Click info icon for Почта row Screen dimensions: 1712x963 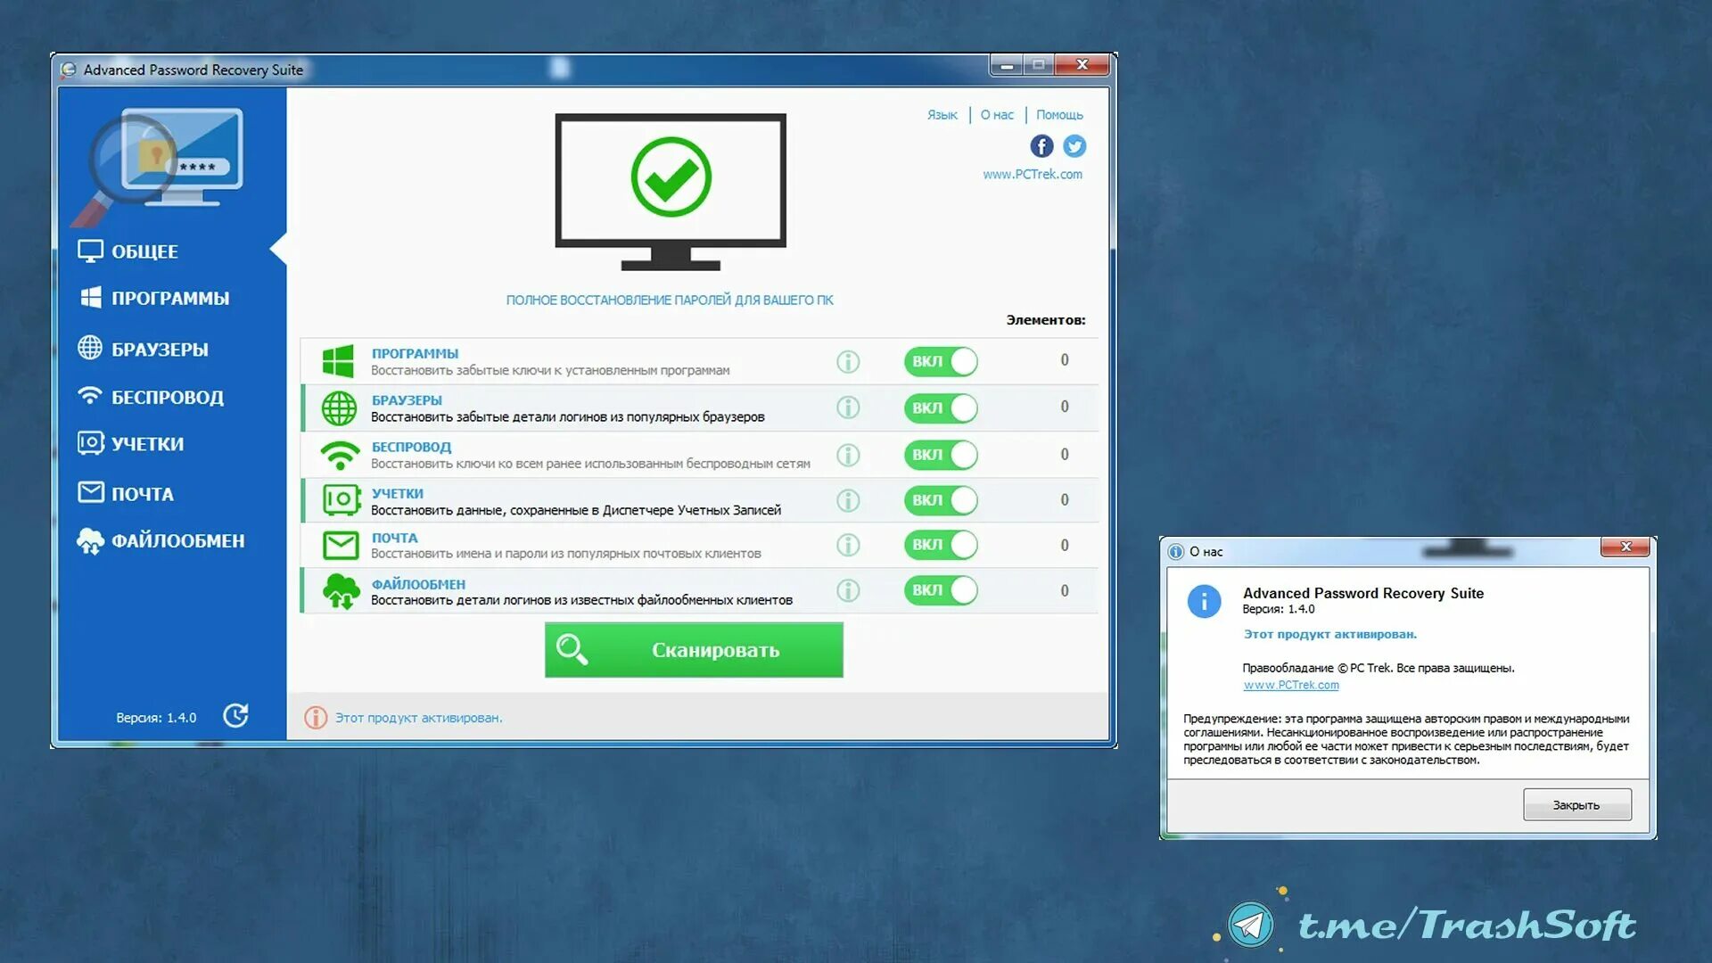click(x=848, y=545)
